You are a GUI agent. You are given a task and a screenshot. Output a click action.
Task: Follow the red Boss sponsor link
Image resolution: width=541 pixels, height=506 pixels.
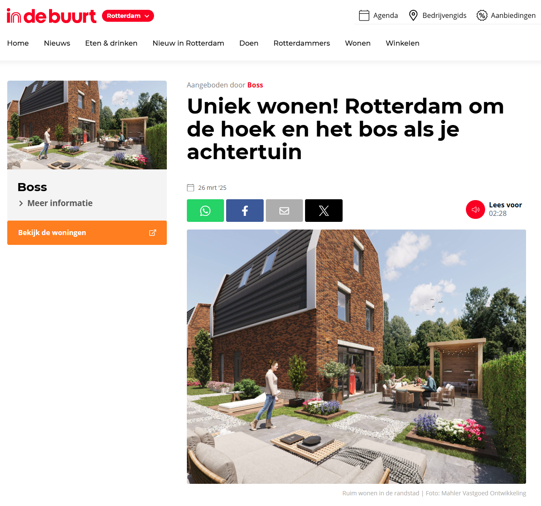tap(255, 85)
